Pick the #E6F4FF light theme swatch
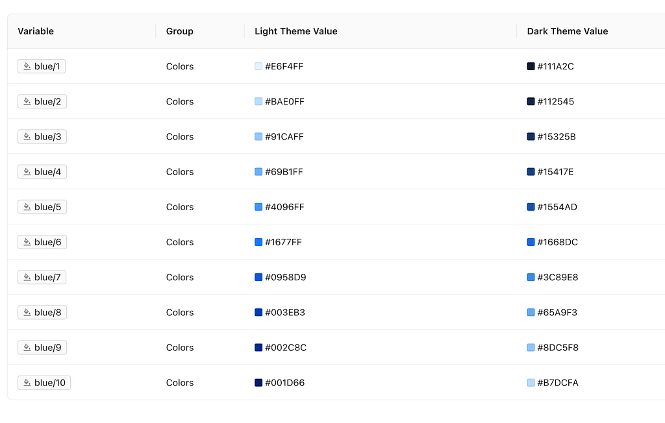Image resolution: width=665 pixels, height=423 pixels. coord(258,66)
